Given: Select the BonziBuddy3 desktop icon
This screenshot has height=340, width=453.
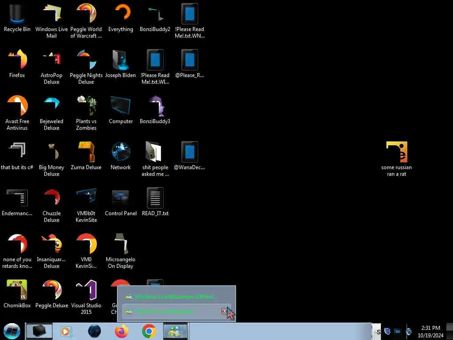Looking at the screenshot, I should coord(155,110).
